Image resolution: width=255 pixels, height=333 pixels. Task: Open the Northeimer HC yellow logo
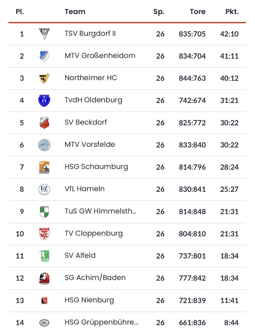[x=44, y=78]
